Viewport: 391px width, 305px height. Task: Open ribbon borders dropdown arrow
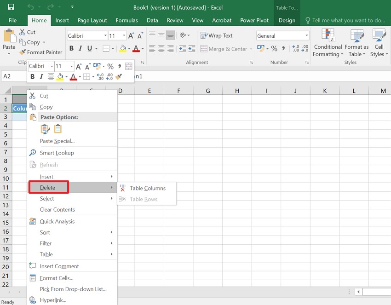[113, 49]
